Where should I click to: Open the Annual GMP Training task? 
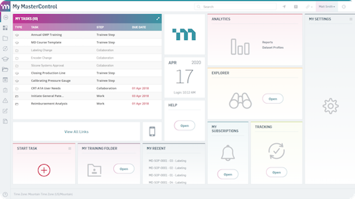(46, 35)
